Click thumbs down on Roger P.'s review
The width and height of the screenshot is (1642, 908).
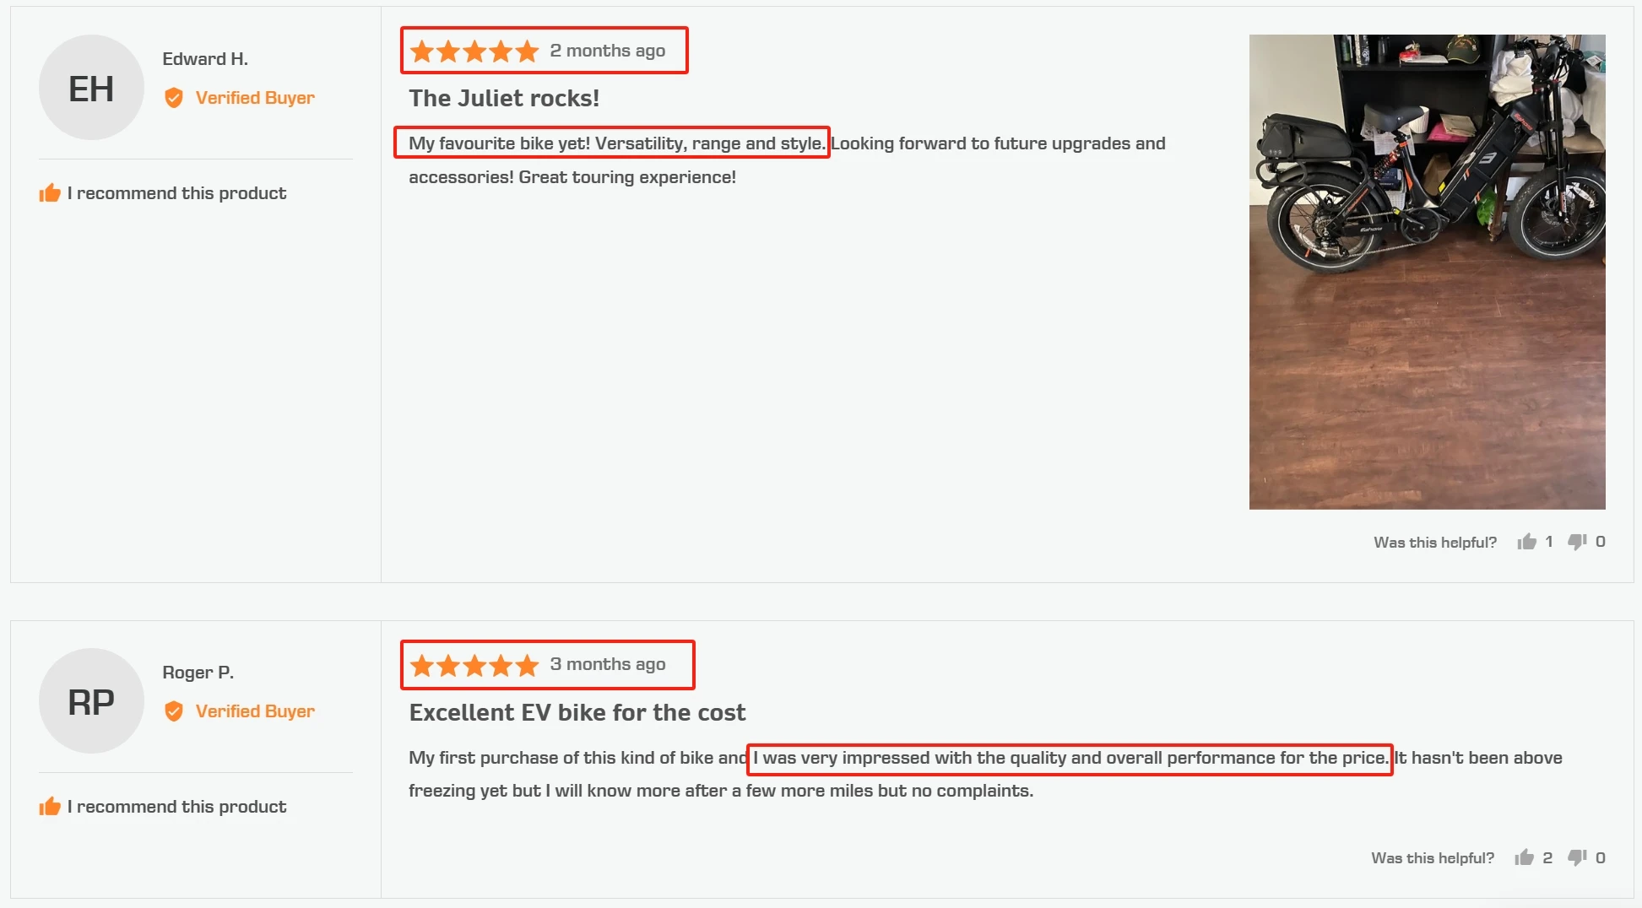point(1577,857)
